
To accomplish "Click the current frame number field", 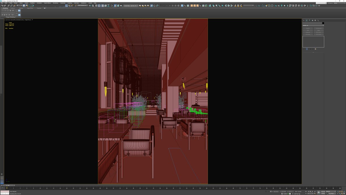I will click(x=311, y=194).
